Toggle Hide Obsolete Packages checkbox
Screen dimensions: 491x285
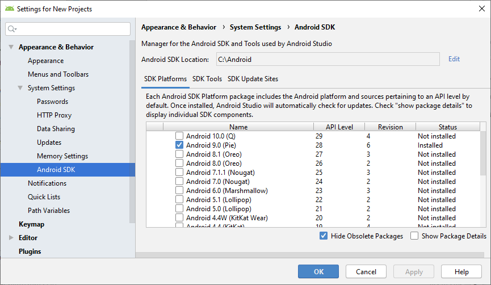coord(324,236)
